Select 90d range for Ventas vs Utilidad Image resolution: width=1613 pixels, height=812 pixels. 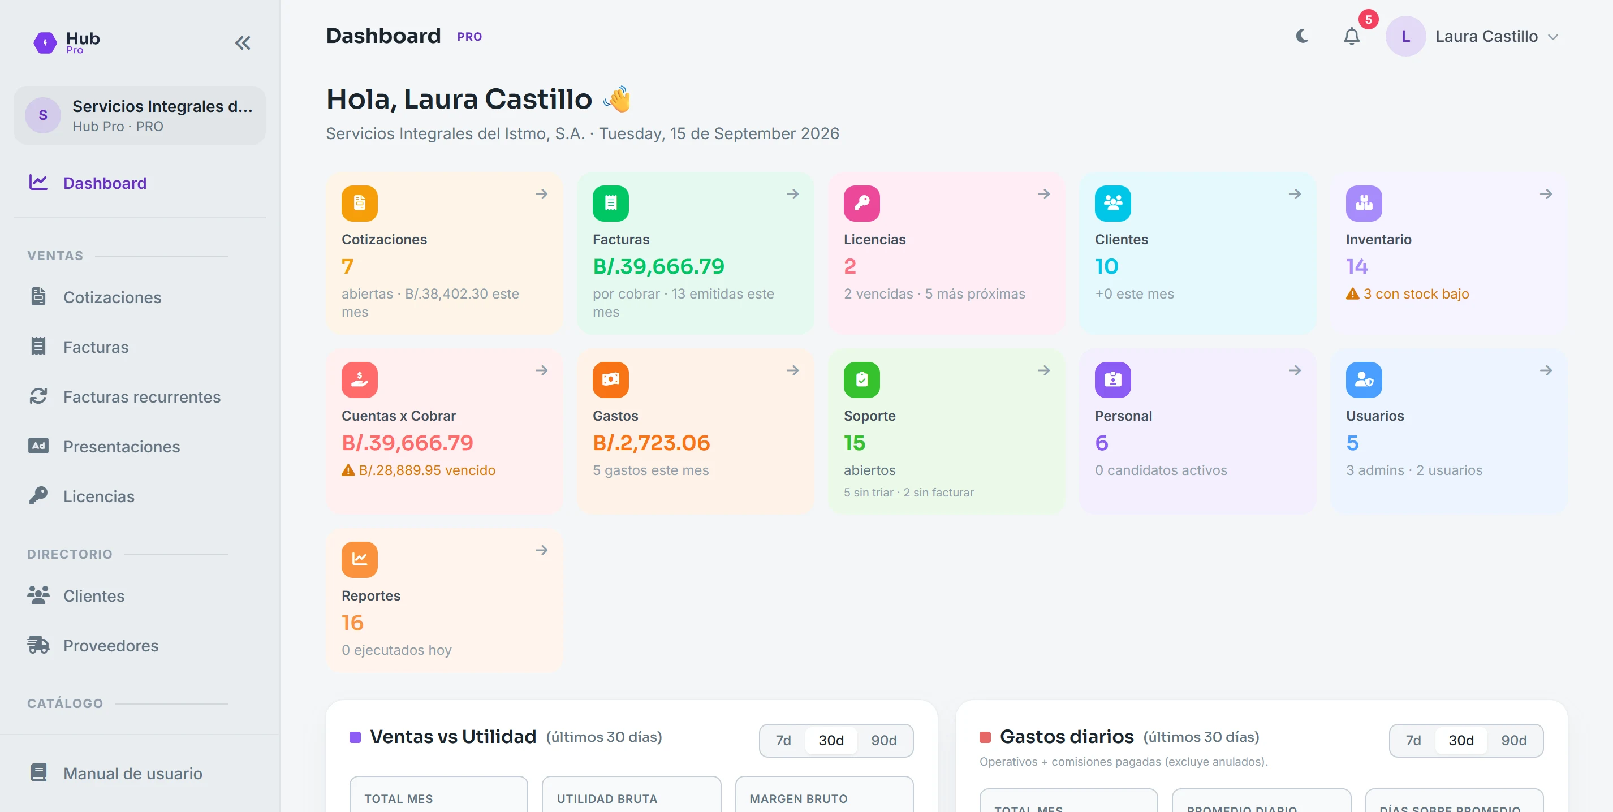click(883, 741)
